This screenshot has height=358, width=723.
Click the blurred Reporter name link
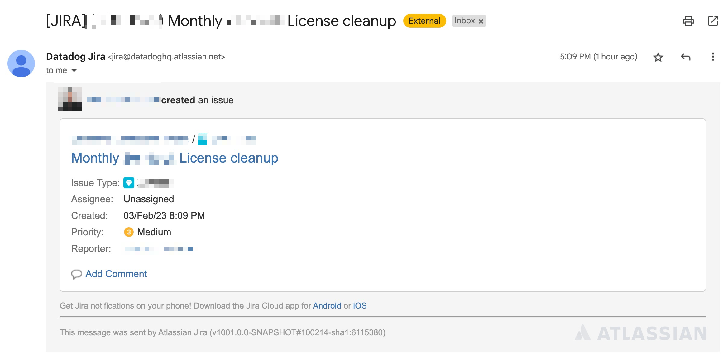159,249
